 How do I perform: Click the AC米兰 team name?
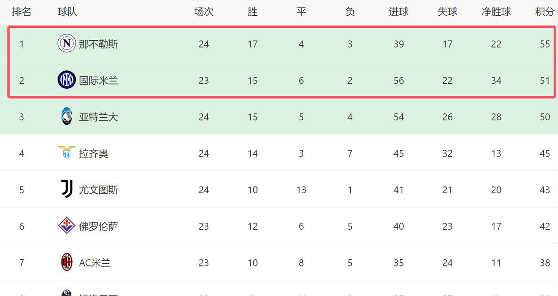(x=95, y=263)
